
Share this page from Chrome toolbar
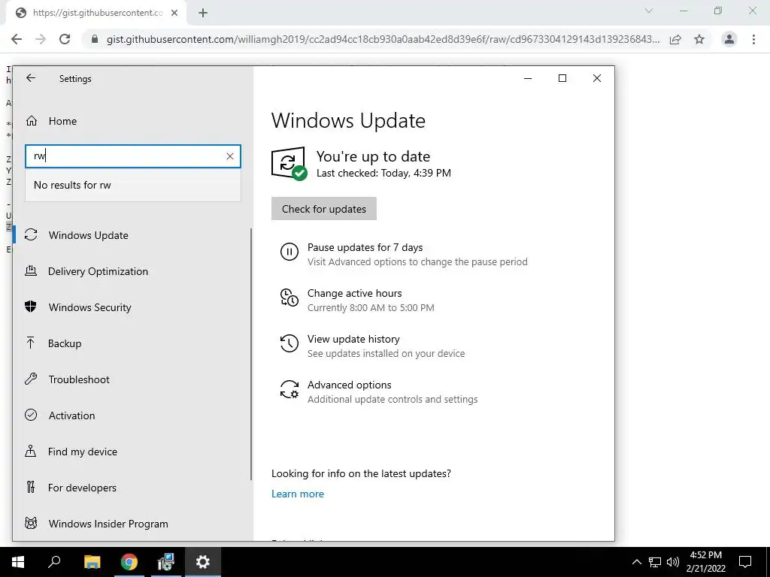pos(675,39)
